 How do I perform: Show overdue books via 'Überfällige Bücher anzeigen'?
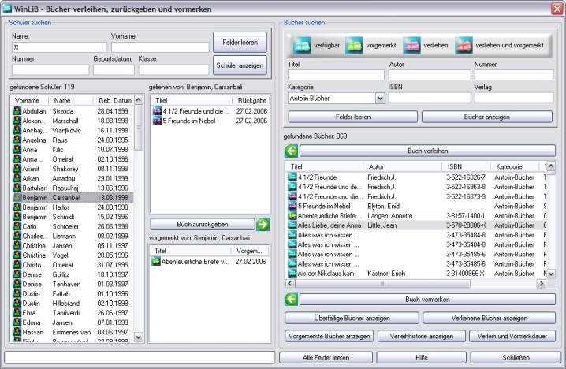click(352, 318)
